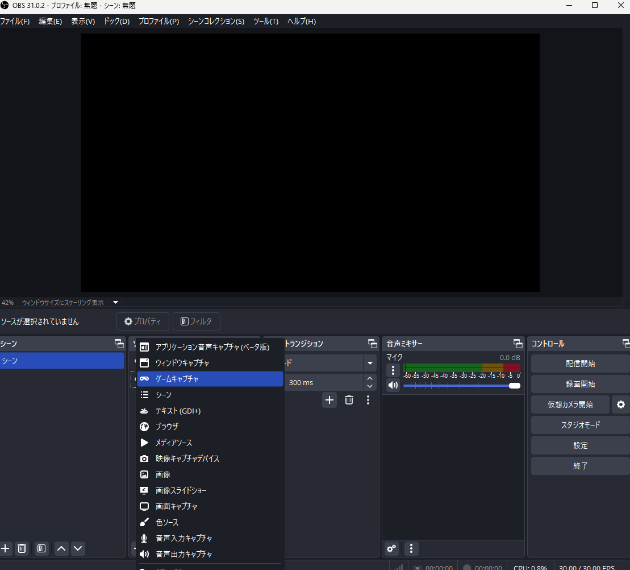The image size is (630, 570).
Task: Select the シーン item in scene list
Action: (62, 361)
